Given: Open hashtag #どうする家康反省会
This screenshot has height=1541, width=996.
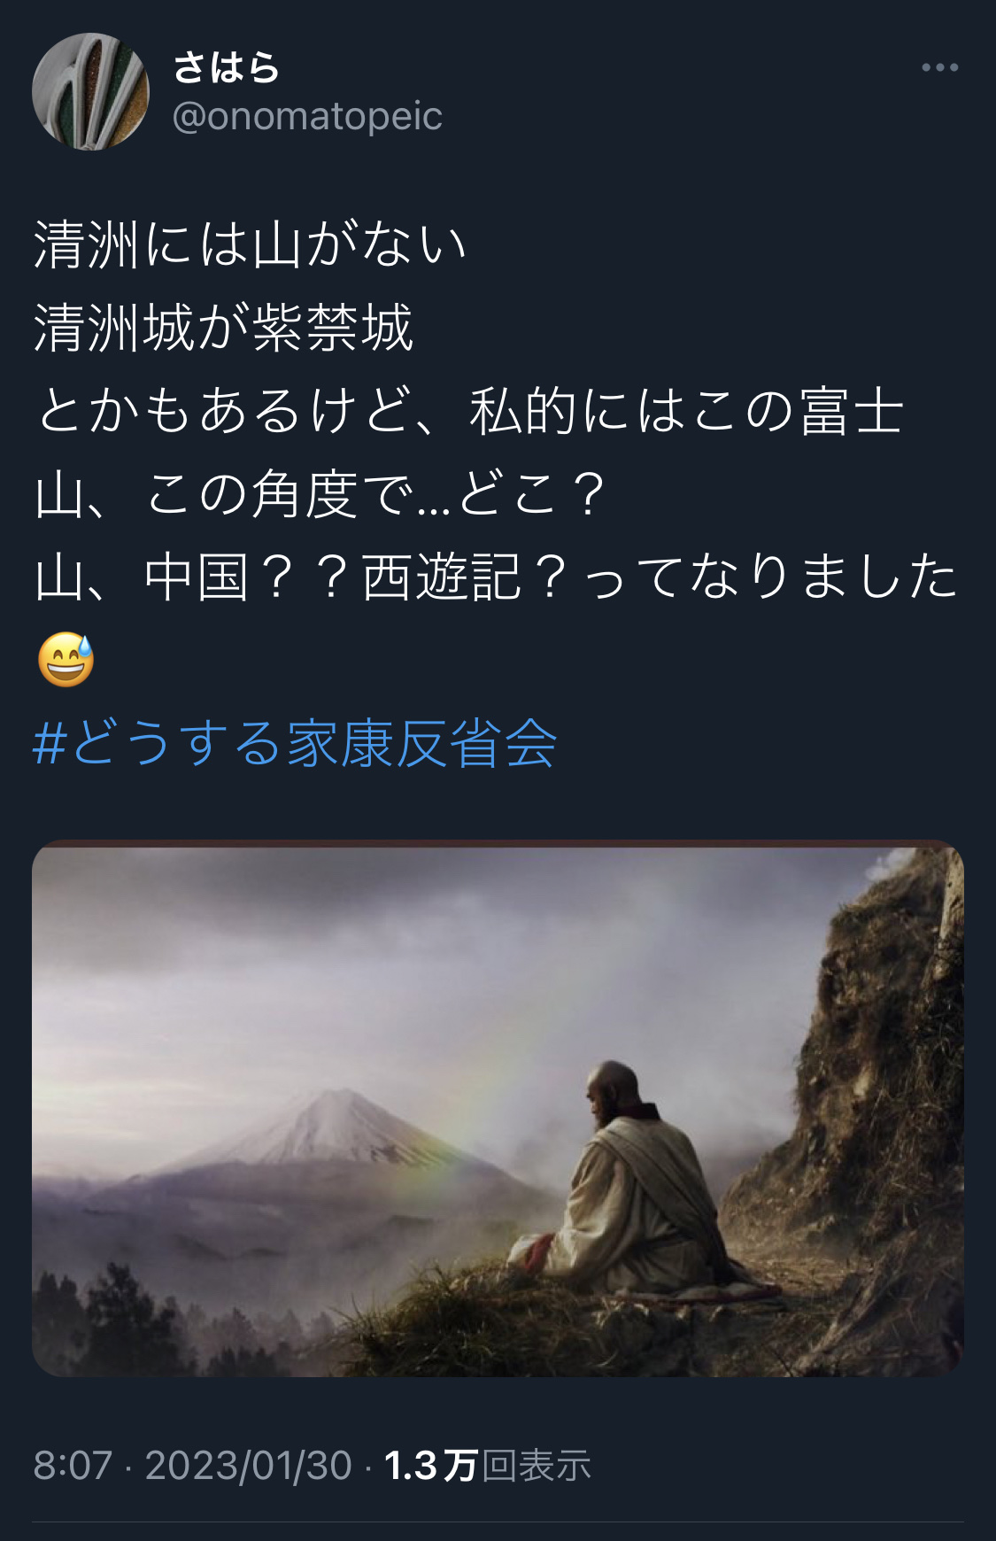Looking at the screenshot, I should tap(295, 742).
